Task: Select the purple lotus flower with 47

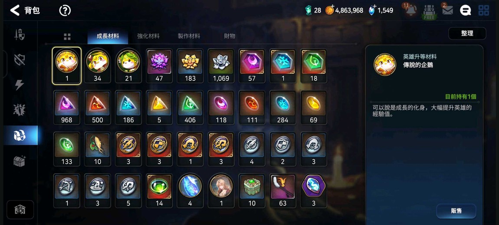Action: (159, 66)
